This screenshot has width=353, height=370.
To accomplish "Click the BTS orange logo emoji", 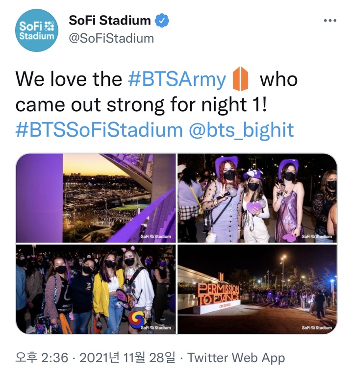I will tap(240, 79).
